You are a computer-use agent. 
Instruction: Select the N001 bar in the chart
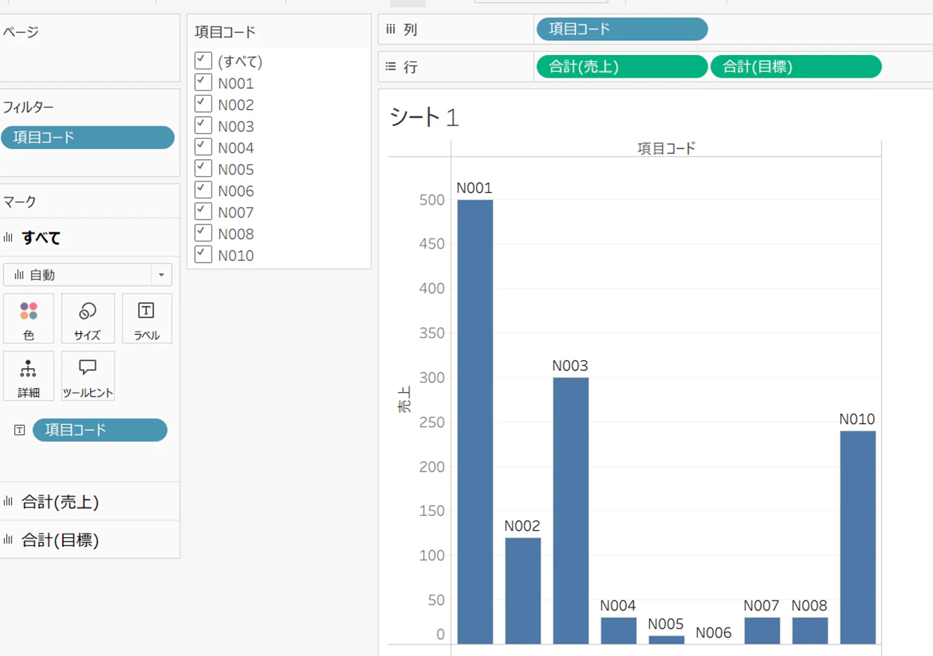pos(475,422)
